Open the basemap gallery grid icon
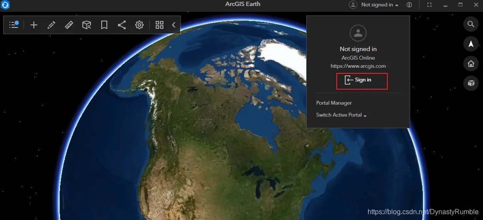 point(160,25)
